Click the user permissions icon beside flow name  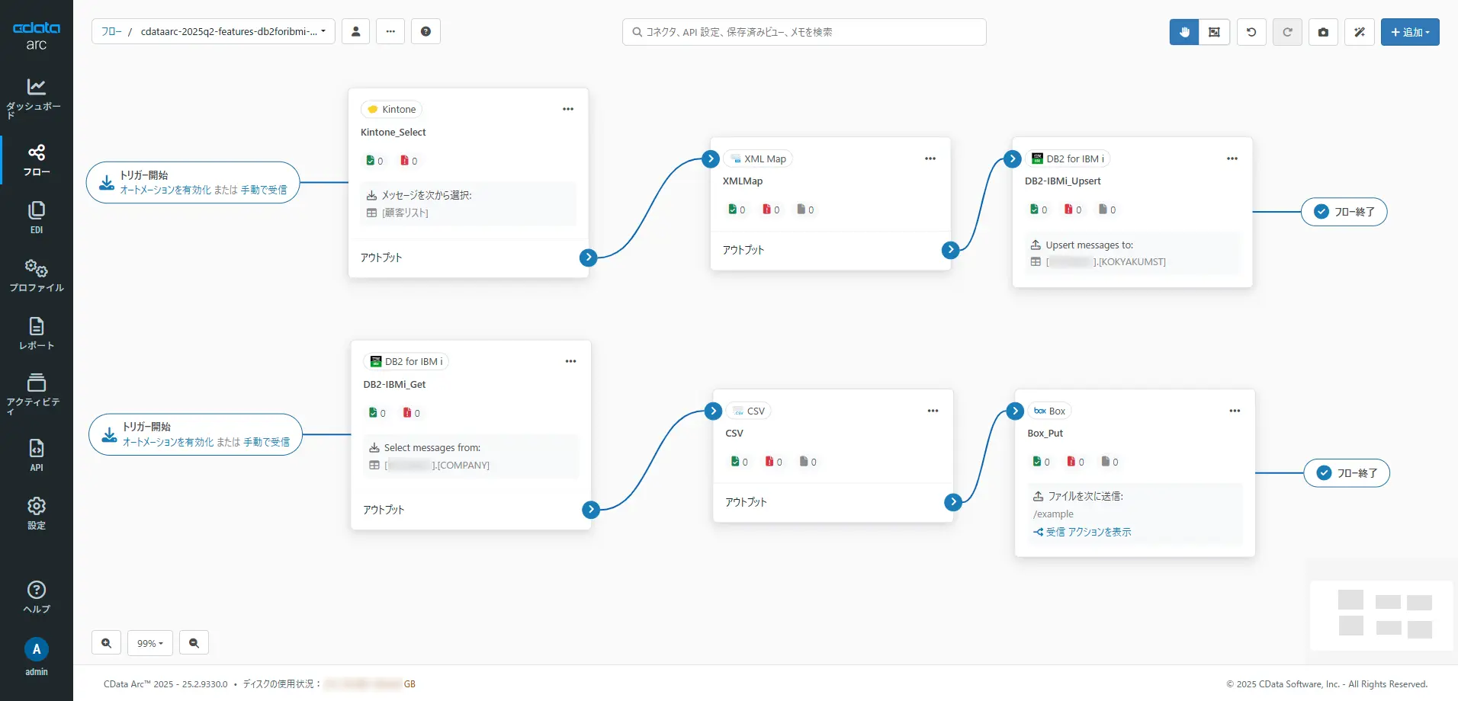[x=355, y=31]
